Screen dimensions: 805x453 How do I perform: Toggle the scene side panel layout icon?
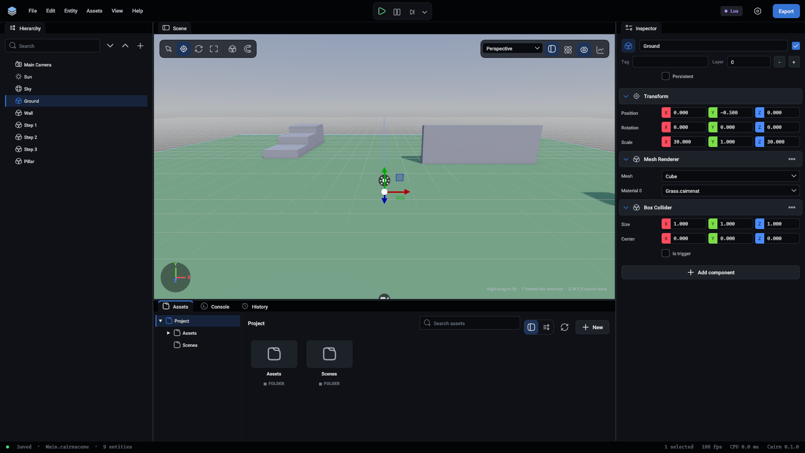point(552,49)
